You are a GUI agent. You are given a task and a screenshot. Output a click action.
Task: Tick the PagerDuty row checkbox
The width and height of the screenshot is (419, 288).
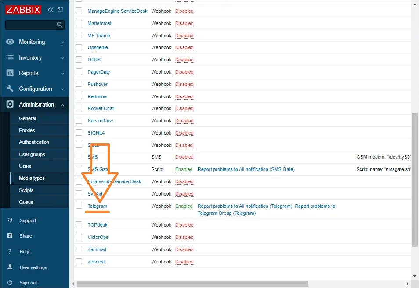[x=79, y=72]
